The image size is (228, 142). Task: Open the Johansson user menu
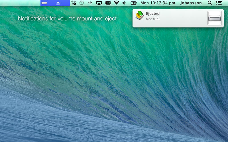pyautogui.click(x=191, y=3)
